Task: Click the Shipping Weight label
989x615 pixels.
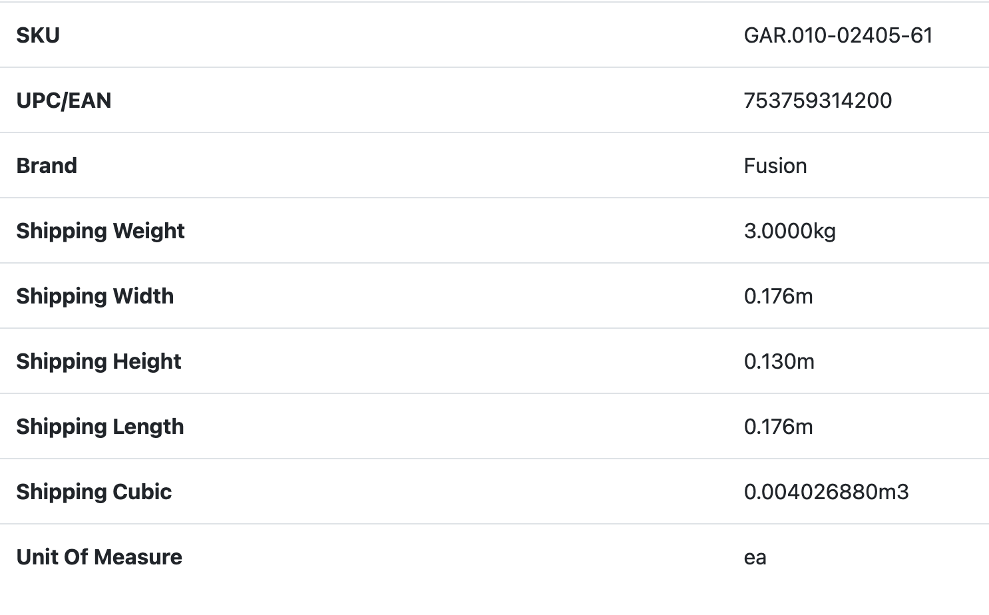Action: [100, 231]
